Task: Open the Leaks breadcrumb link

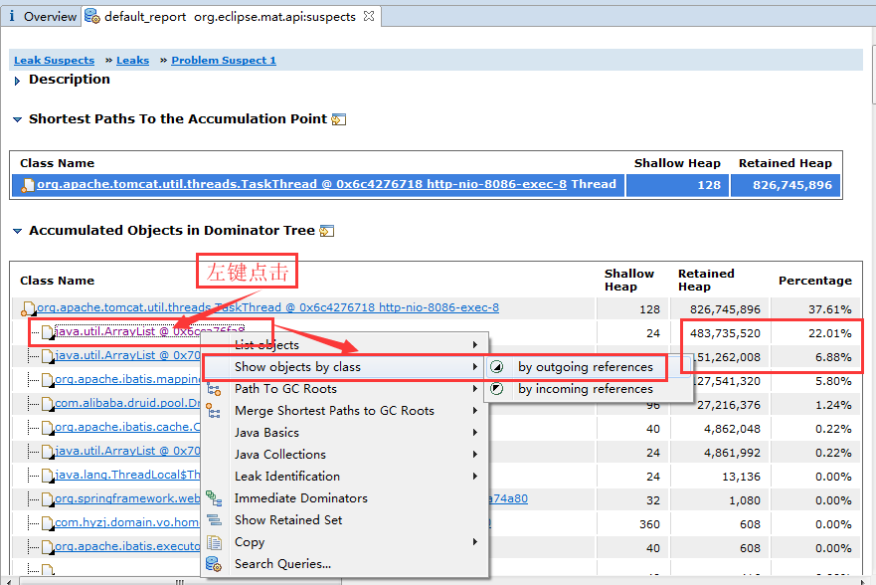Action: (132, 61)
